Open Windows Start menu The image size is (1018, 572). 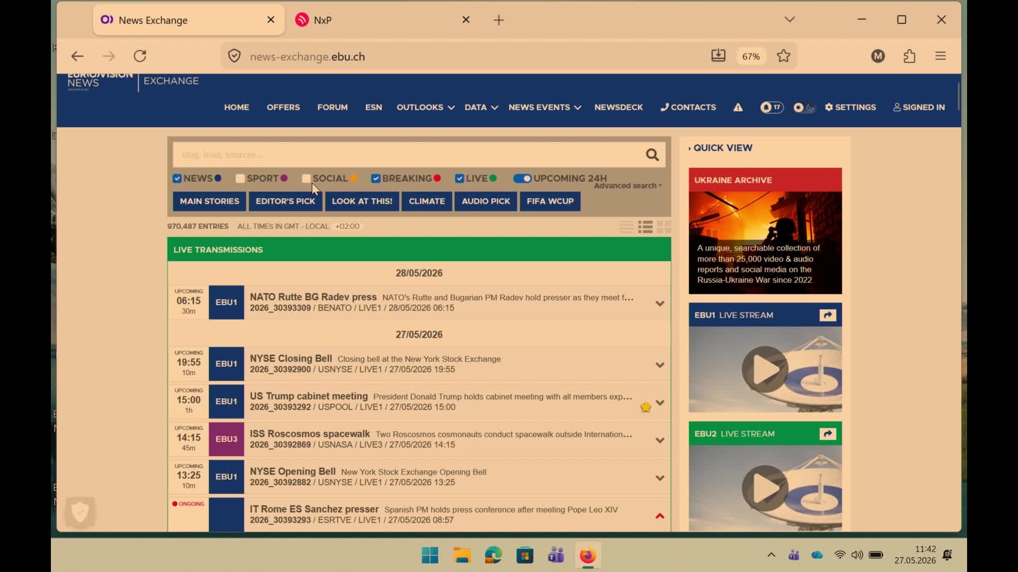click(430, 556)
